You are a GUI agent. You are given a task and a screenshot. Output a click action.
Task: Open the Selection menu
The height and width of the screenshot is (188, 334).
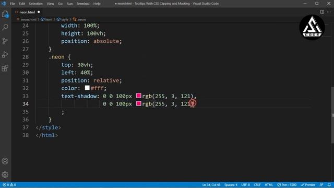[36, 4]
